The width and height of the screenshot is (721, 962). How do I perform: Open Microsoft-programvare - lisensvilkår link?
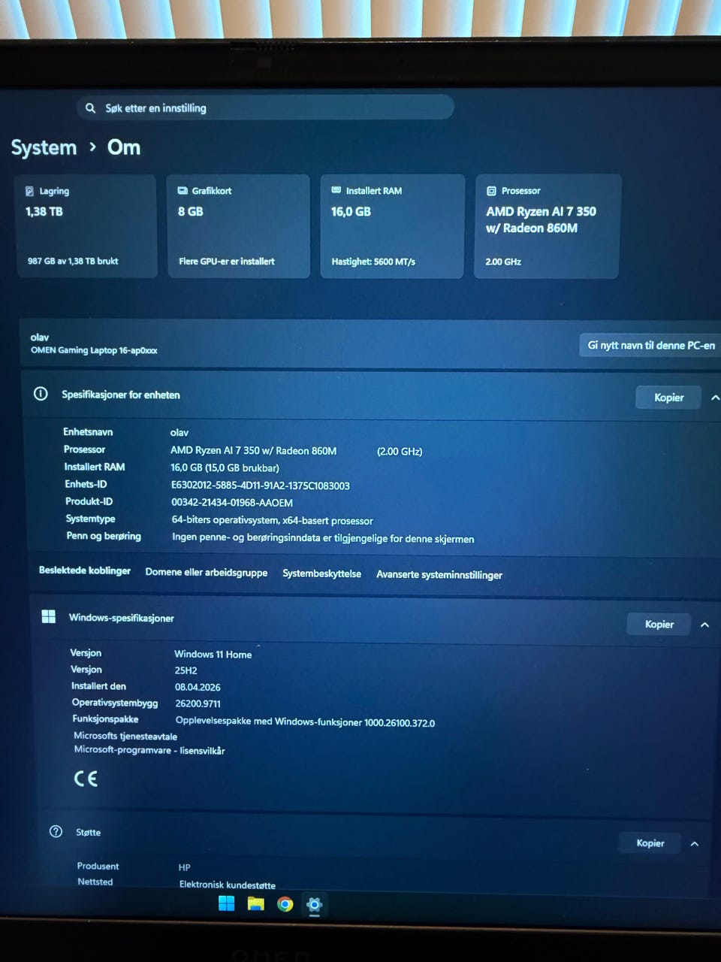tap(149, 750)
